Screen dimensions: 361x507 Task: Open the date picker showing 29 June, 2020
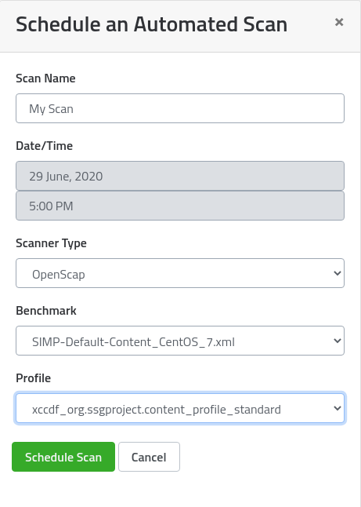point(180,176)
